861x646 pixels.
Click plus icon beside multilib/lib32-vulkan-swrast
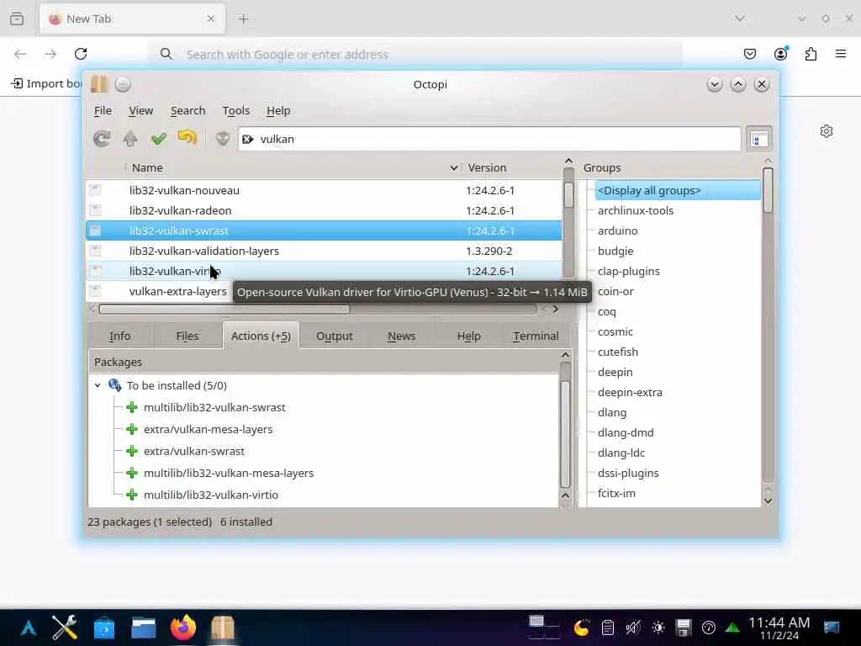[132, 408]
